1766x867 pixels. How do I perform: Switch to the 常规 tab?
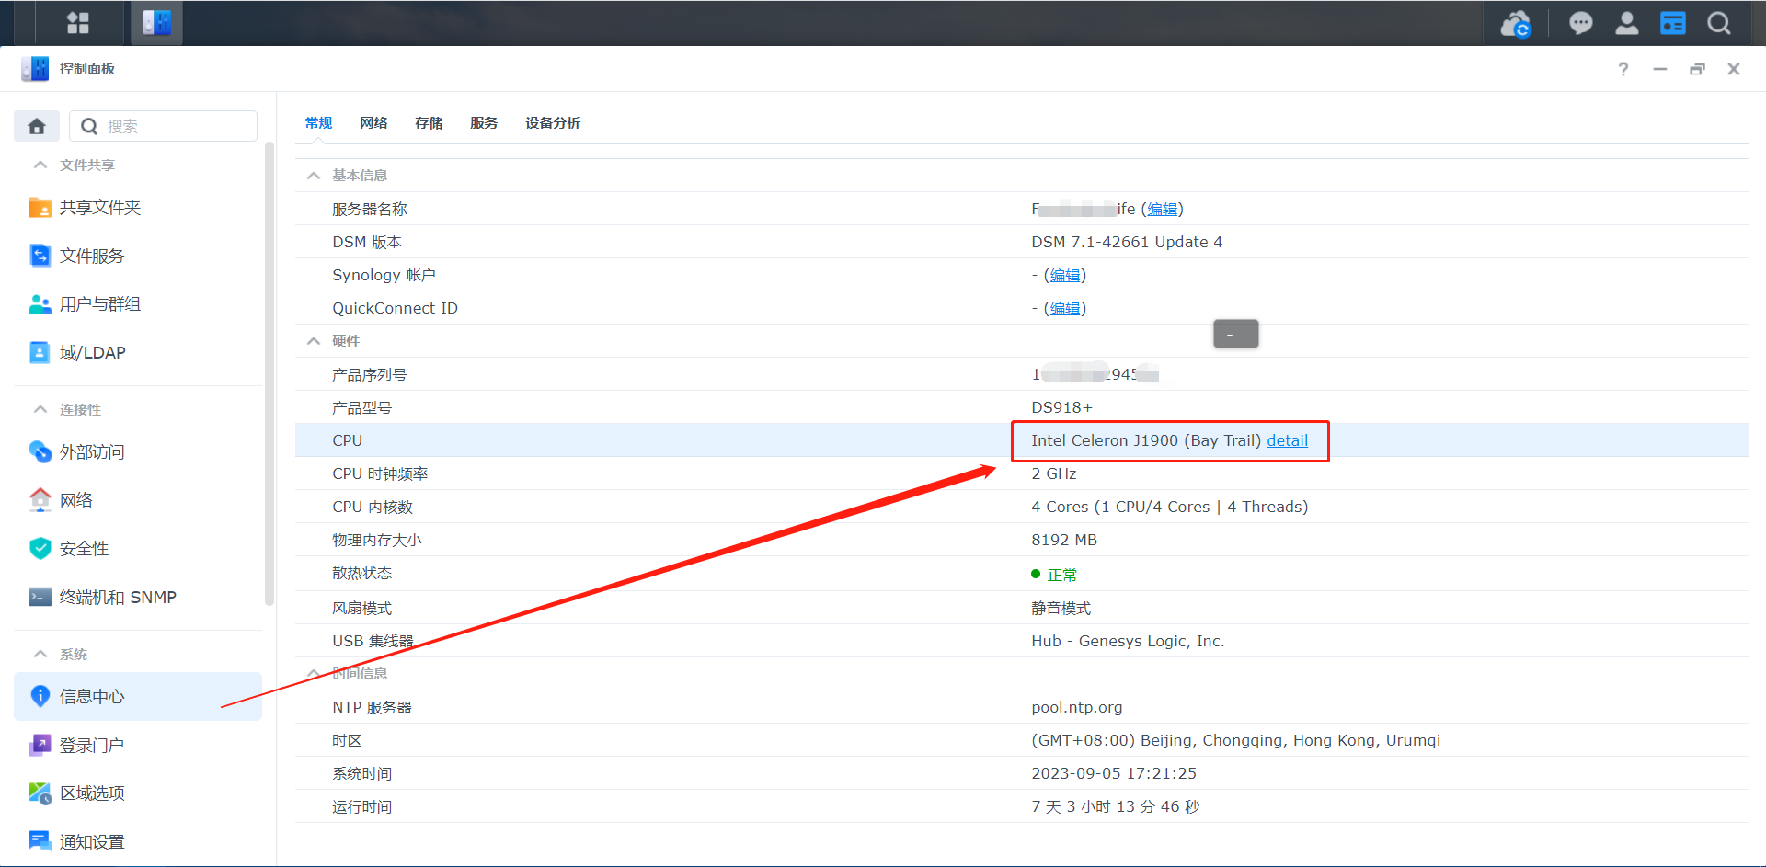pyautogui.click(x=318, y=122)
